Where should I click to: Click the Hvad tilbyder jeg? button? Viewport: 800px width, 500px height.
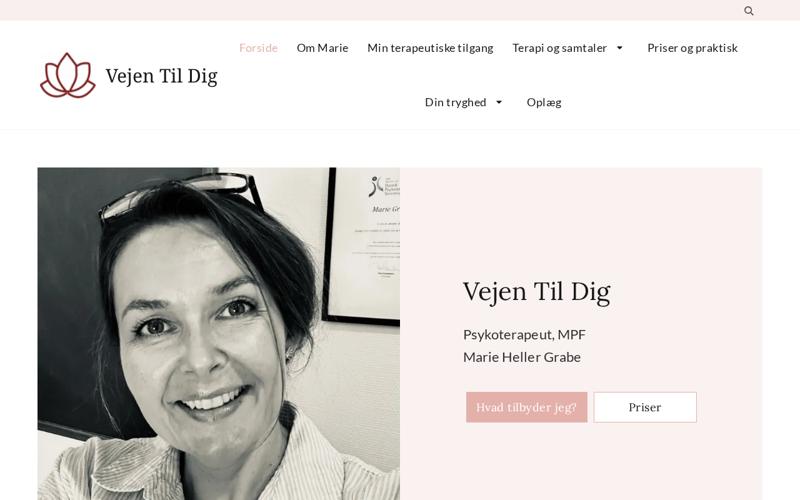[527, 407]
